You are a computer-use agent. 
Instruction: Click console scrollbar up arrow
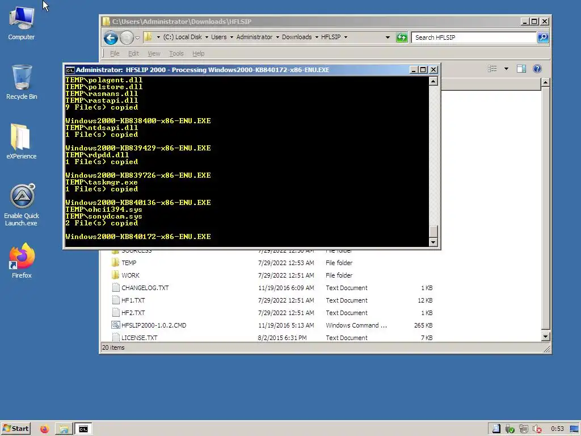tap(433, 81)
